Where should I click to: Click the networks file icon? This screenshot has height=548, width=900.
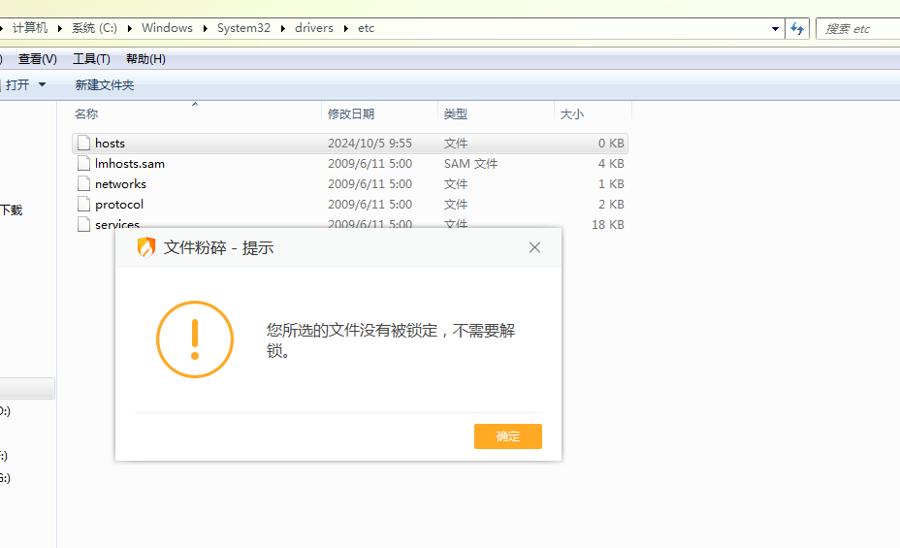click(83, 184)
